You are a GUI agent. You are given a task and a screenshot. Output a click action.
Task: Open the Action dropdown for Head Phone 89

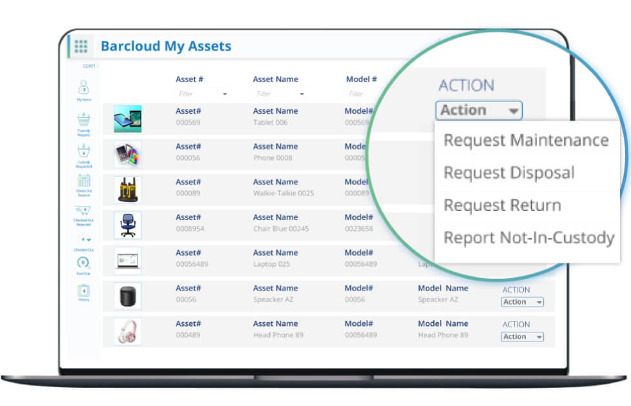pyautogui.click(x=522, y=336)
